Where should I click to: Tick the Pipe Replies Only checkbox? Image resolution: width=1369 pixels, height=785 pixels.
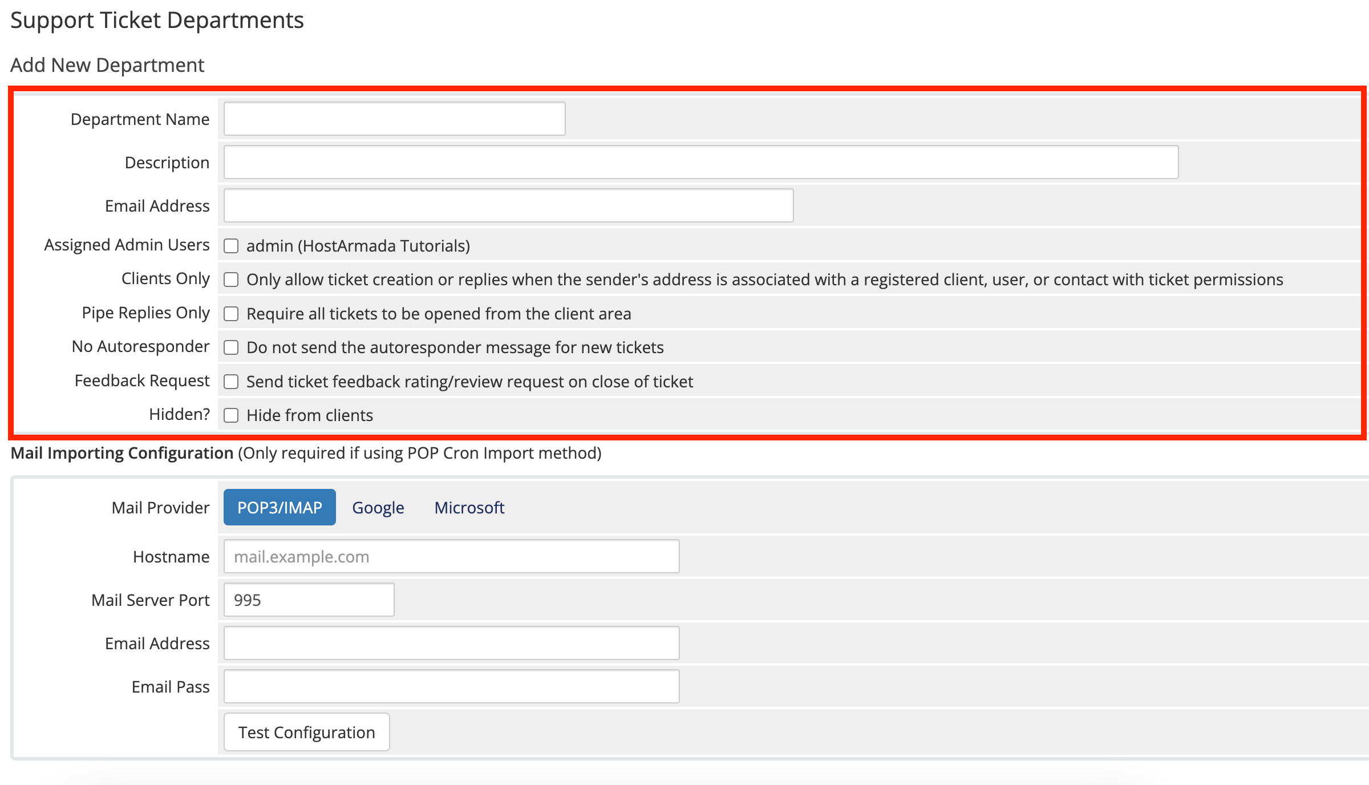tap(231, 314)
